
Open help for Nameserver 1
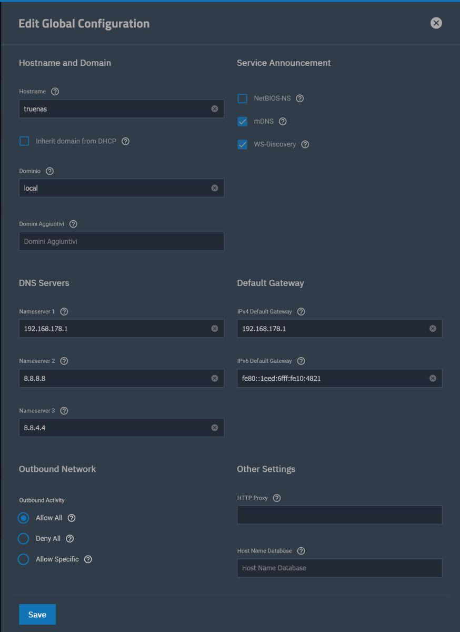click(64, 311)
